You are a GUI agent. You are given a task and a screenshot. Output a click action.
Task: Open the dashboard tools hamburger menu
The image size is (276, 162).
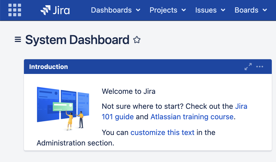17,40
